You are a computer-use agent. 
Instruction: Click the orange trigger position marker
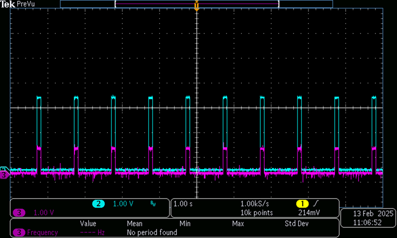click(197, 6)
